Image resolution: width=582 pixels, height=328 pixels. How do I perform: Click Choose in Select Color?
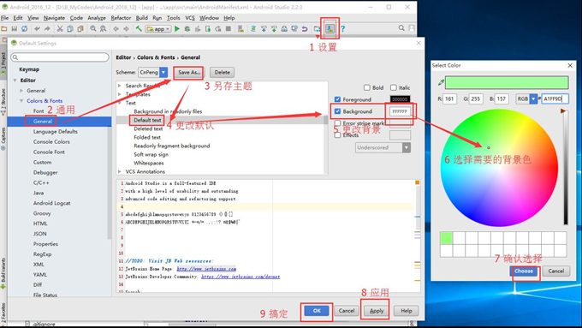click(524, 271)
